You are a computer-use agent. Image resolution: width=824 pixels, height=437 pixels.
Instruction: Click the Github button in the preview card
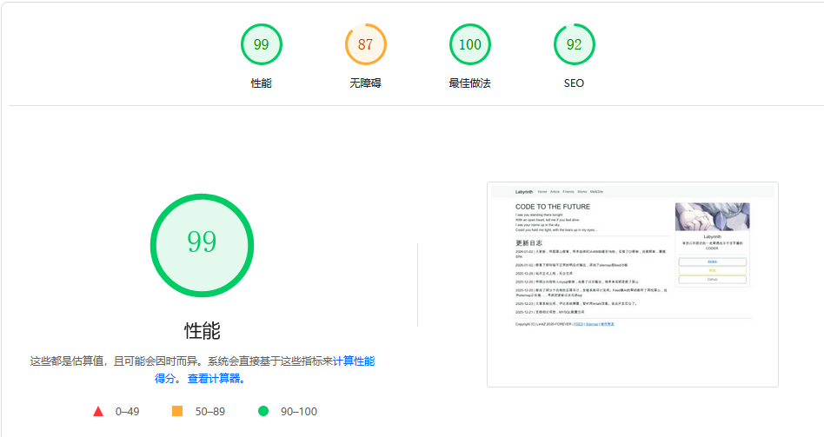coord(712,280)
